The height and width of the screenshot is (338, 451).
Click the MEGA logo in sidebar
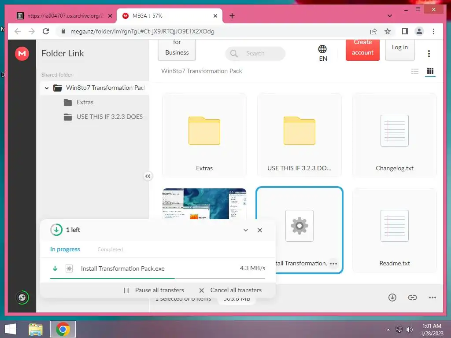22,53
